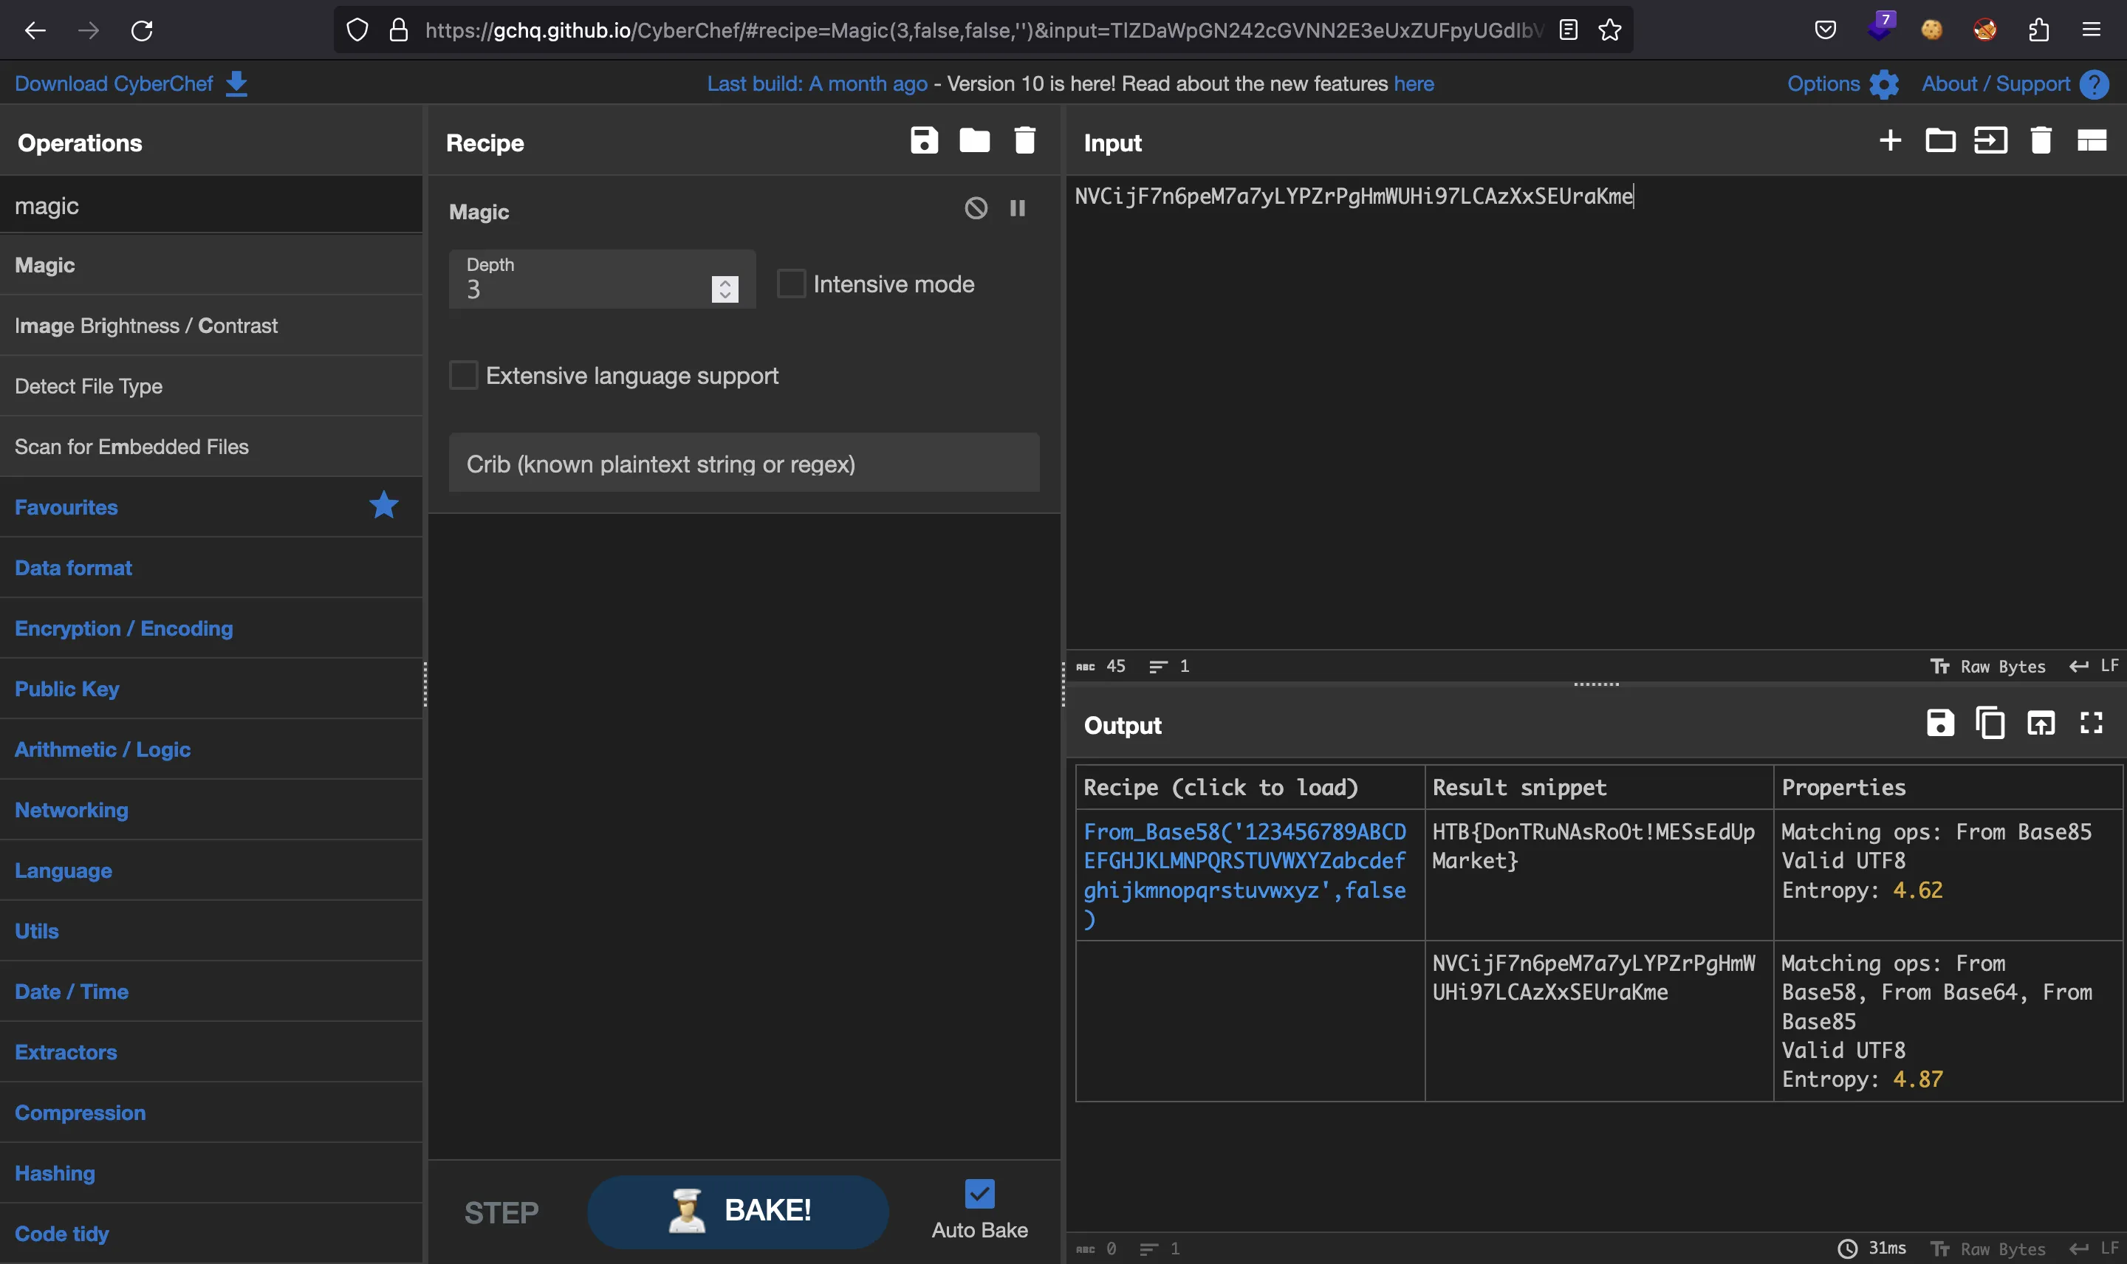Clear input with the trash icon
Image resolution: width=2127 pixels, height=1264 pixels.
[x=2040, y=140]
